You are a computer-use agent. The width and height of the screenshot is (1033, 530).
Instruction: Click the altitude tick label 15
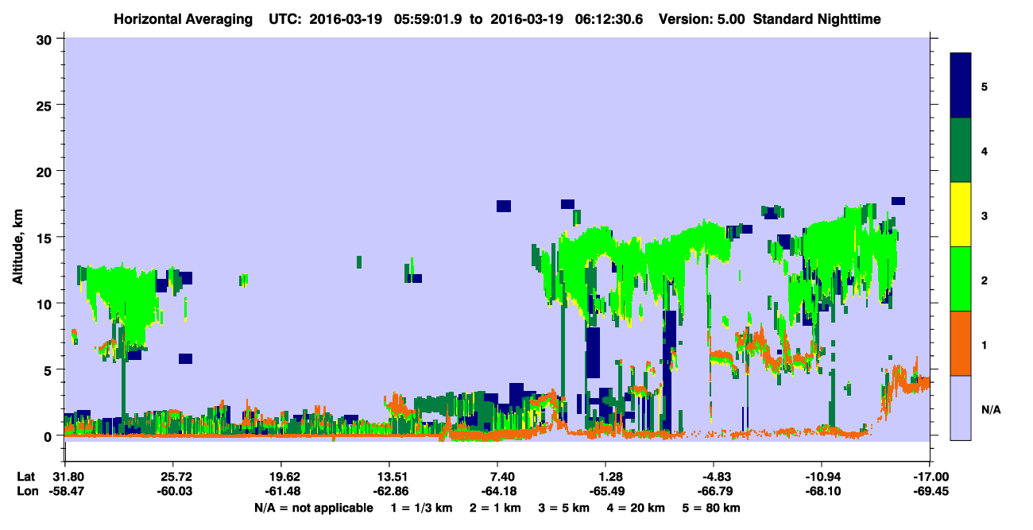coord(46,238)
